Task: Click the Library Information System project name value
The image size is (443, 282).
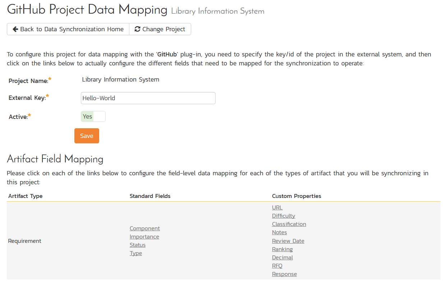Action: [121, 79]
